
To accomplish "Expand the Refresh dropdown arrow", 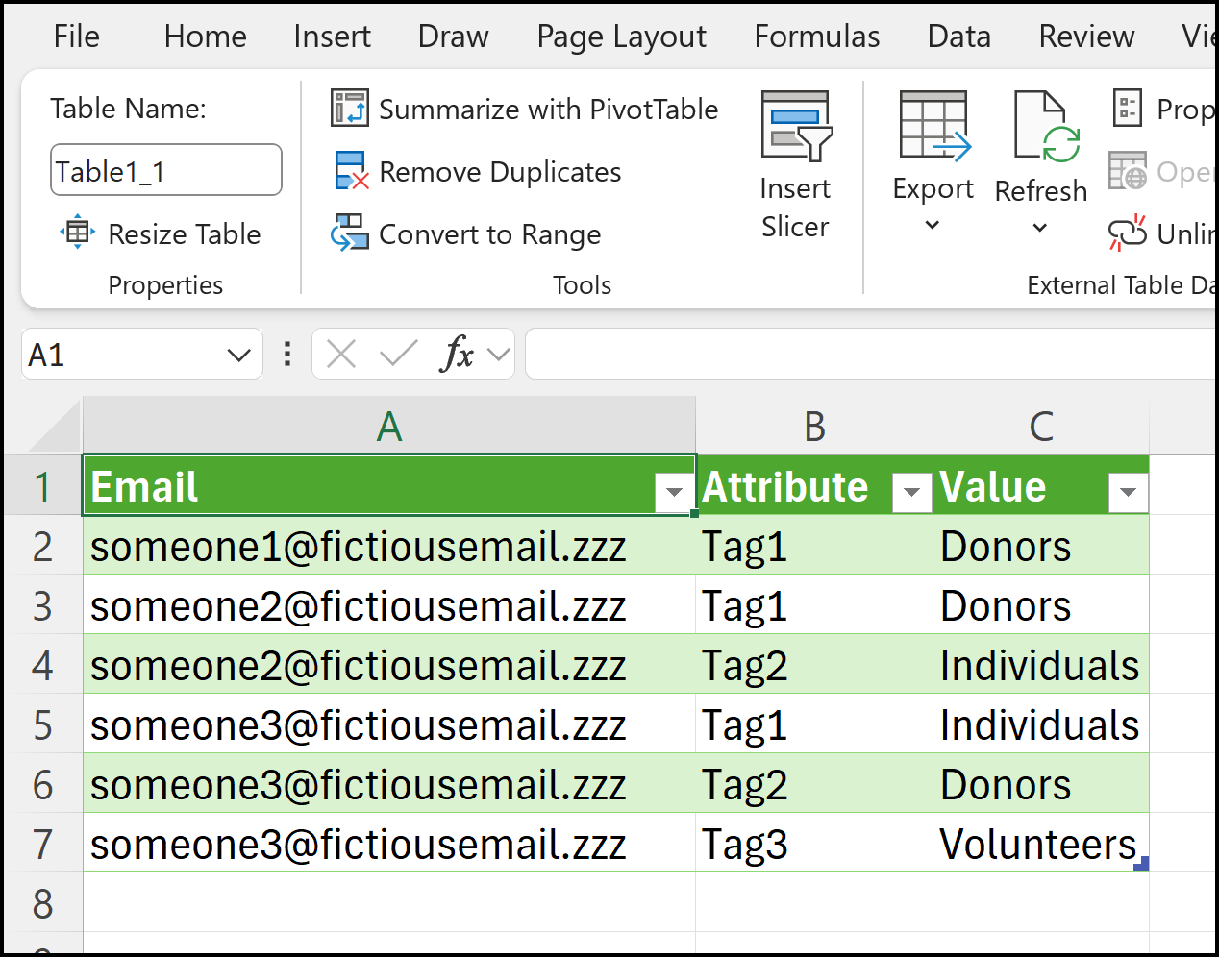I will pyautogui.click(x=1040, y=225).
